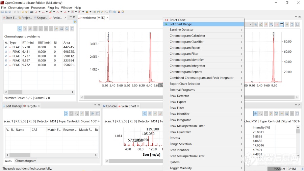Click the info icon in Targets panel toolbar
304x171 pixels.
[66, 114]
